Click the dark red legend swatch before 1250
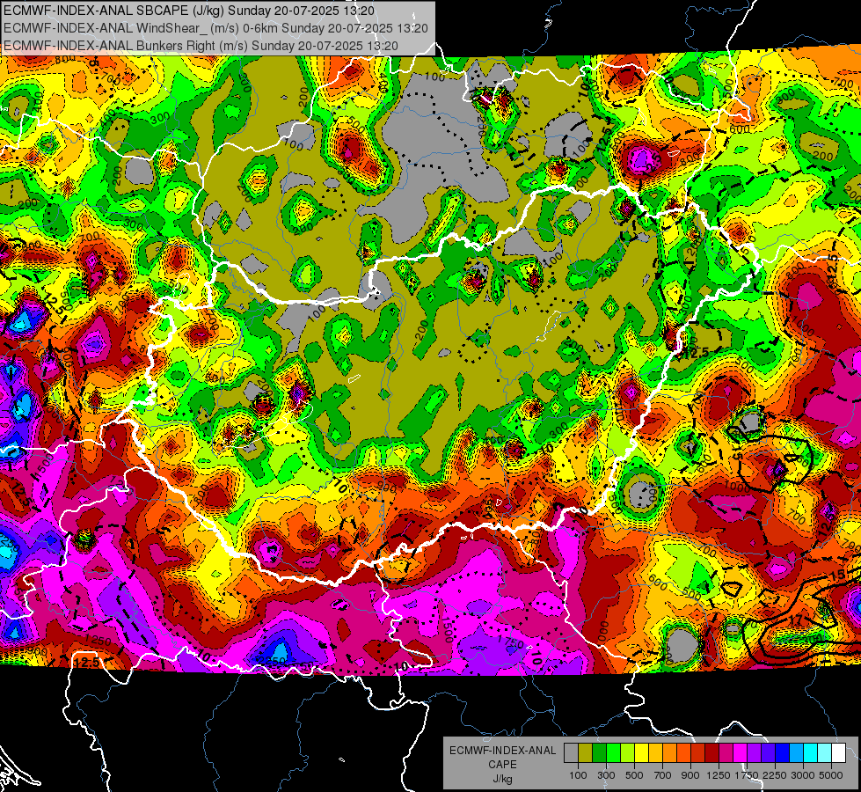 click(712, 753)
